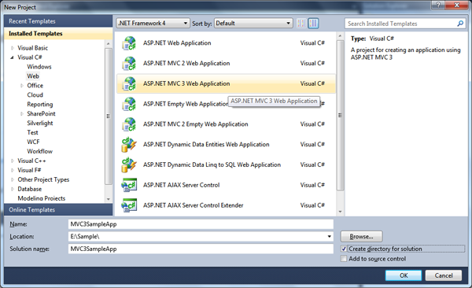
Task: Select ASP.NET Web Application template name
Action: coord(177,43)
